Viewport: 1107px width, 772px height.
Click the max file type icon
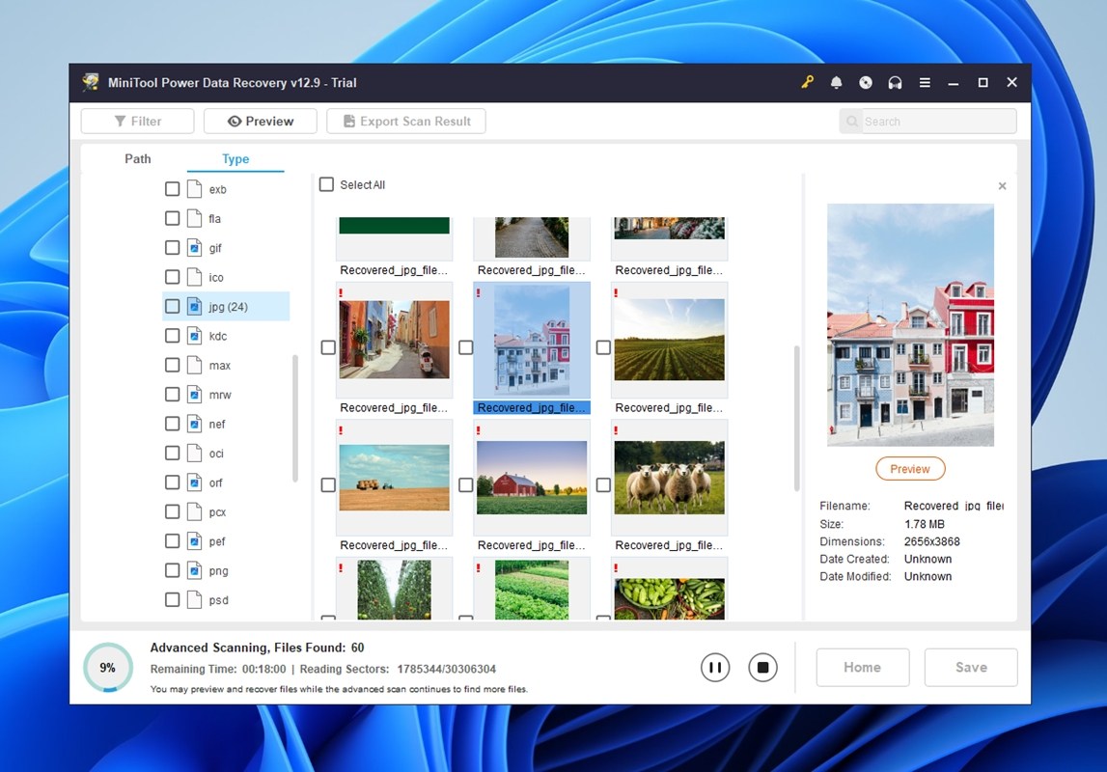click(x=194, y=366)
